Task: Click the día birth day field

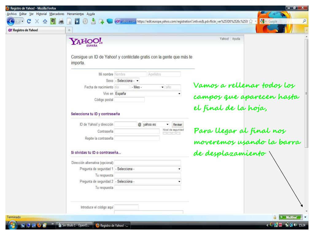Action: (x=122, y=87)
